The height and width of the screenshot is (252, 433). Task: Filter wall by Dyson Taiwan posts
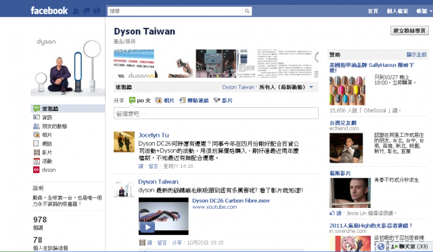pyautogui.click(x=238, y=87)
